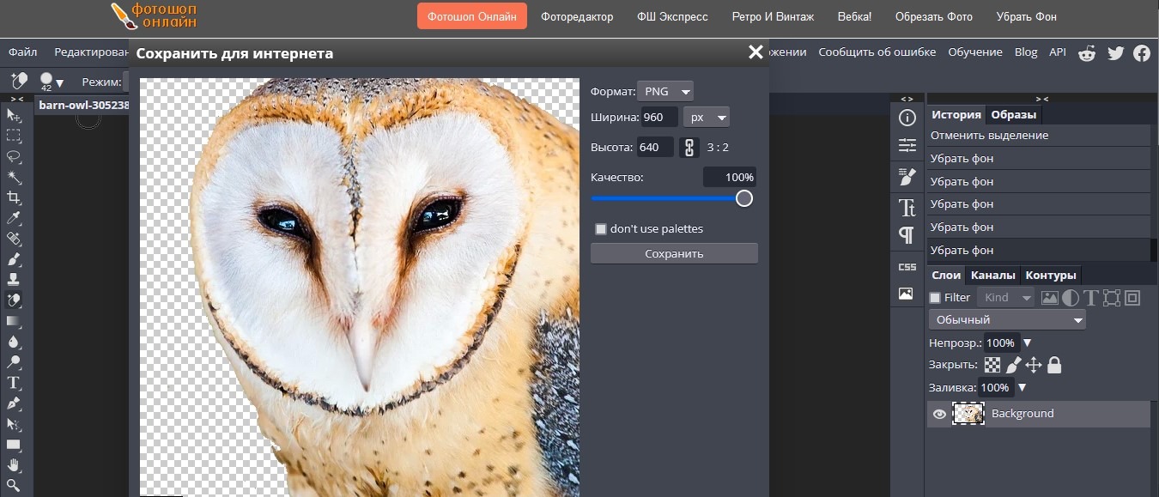Click the layer lock padlock icon
1159x497 pixels.
(1054, 365)
